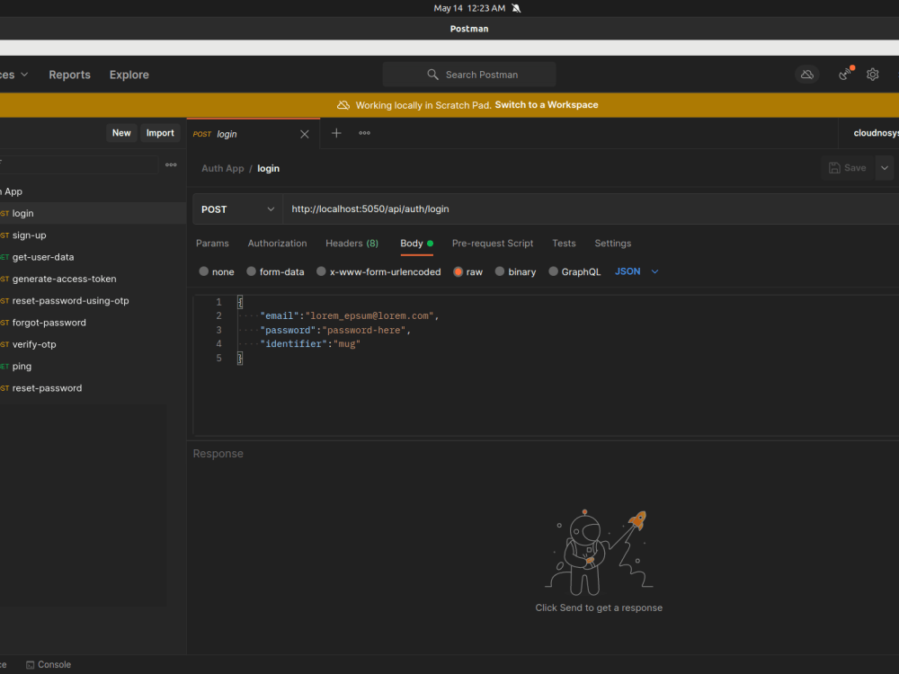
Task: Select the ping request
Action: 93,367
